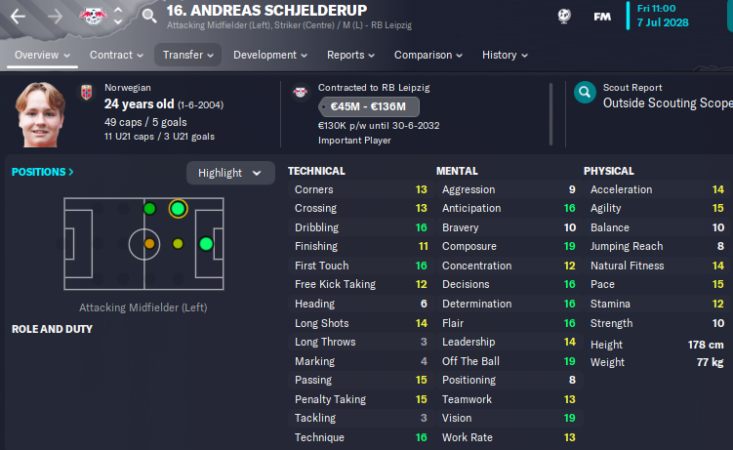Viewport: 733px width, 450px height.
Task: Click the player's face portrait
Action: click(x=41, y=114)
